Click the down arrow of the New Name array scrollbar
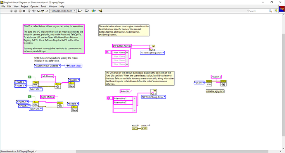Image resolution: width=285 pixels, height=153 pixels. click(127, 65)
